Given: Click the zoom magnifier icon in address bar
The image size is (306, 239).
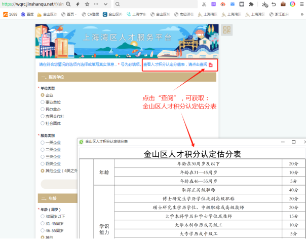Looking at the screenshot, I should [68, 4].
